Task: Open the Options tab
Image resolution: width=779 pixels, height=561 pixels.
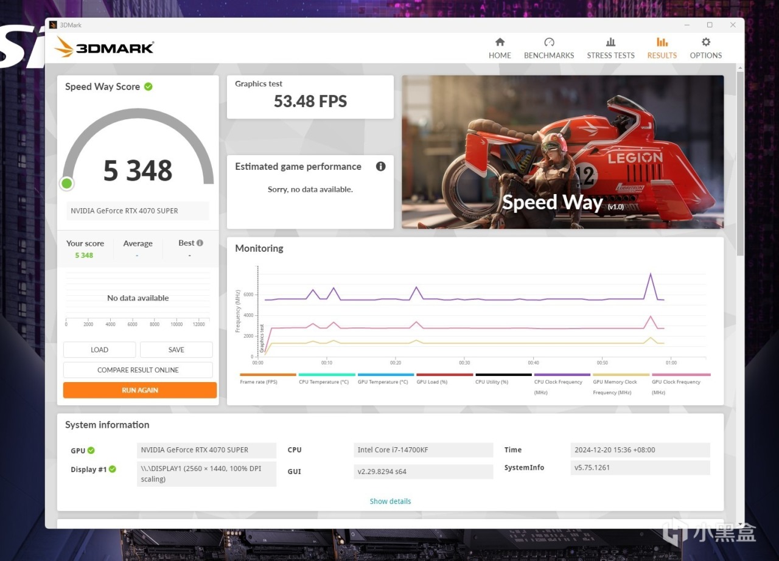Action: pyautogui.click(x=706, y=48)
